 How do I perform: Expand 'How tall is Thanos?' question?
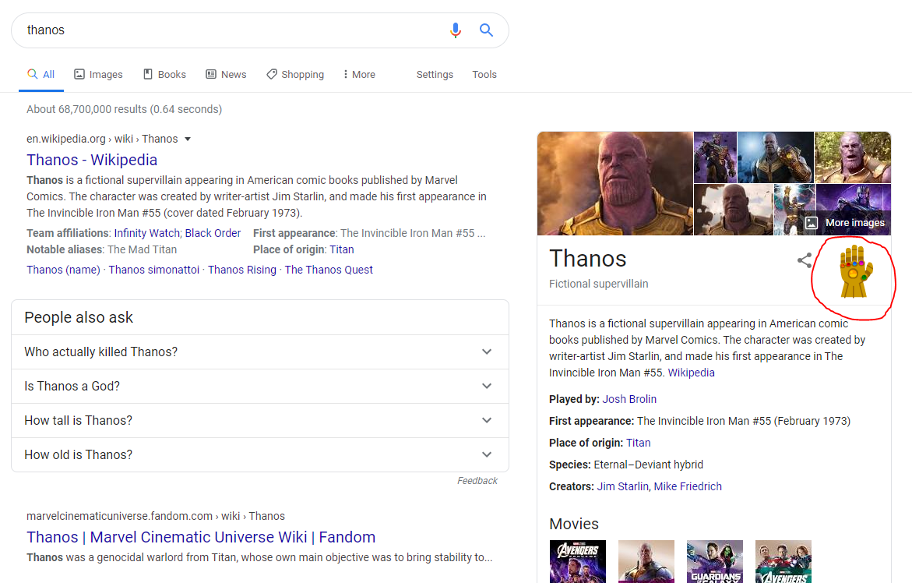[x=260, y=421]
